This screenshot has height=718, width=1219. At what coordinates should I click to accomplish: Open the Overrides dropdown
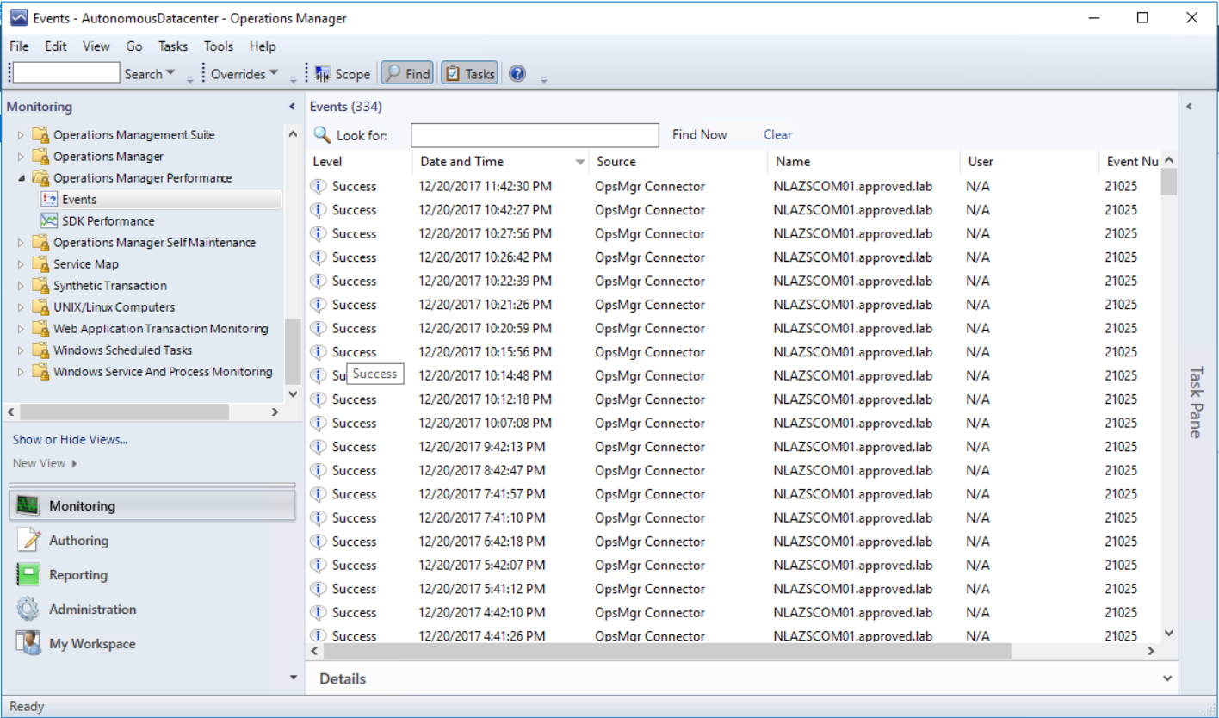(x=244, y=74)
